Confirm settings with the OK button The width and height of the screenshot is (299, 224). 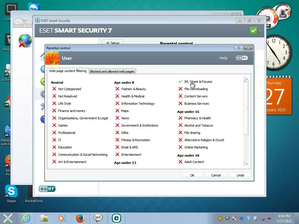pos(192,175)
